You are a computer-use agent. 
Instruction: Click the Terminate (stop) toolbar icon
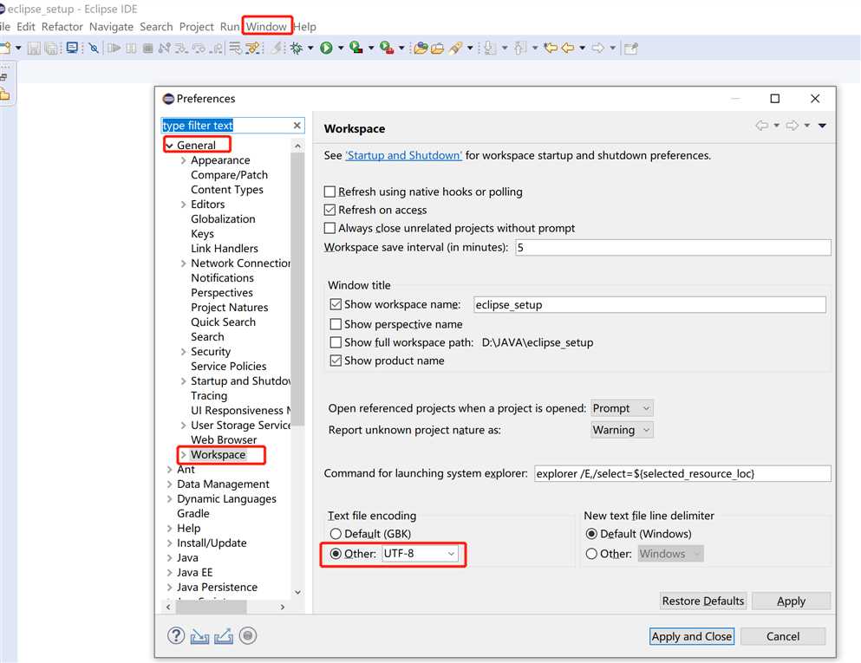tap(147, 49)
